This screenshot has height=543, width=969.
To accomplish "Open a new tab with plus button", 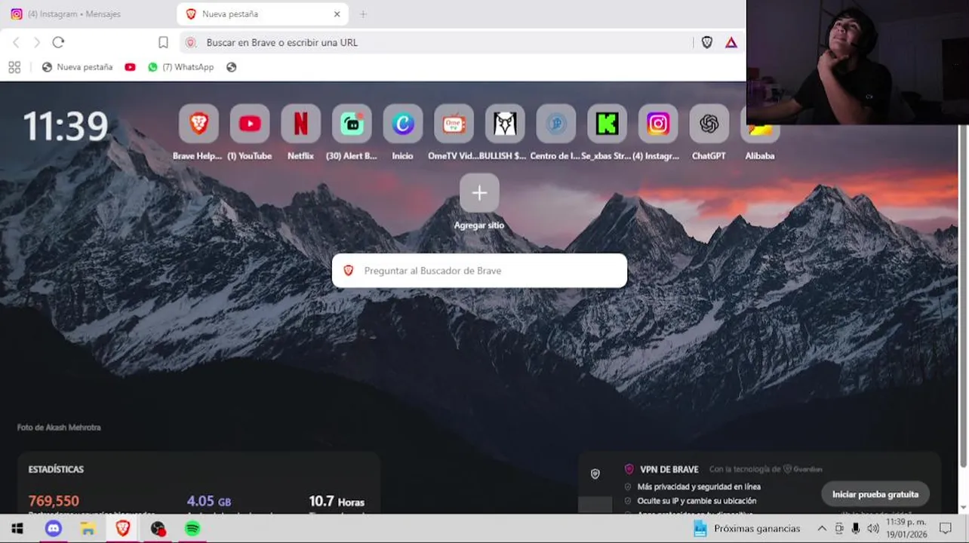I will pyautogui.click(x=363, y=14).
